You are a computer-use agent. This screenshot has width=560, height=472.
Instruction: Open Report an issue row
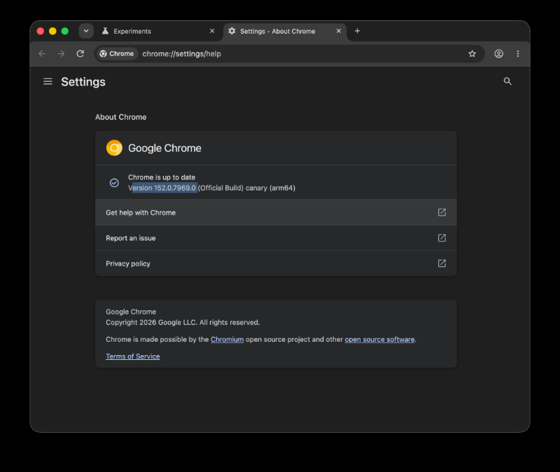pyautogui.click(x=276, y=238)
